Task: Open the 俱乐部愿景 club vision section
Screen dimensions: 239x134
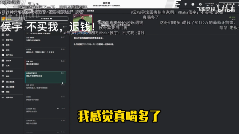Action: (x=10, y=87)
